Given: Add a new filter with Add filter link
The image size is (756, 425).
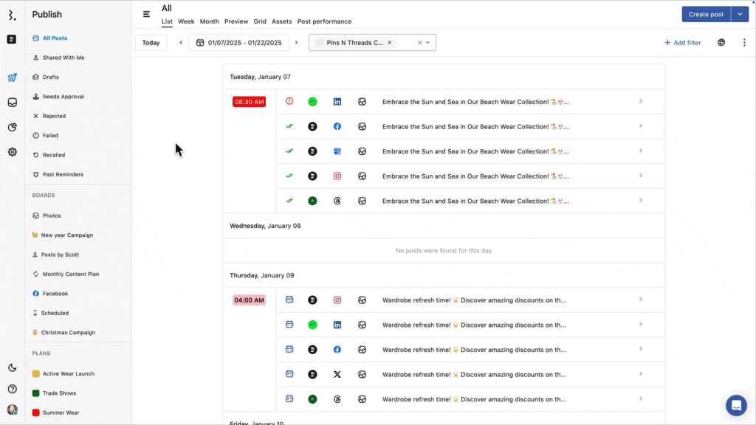Looking at the screenshot, I should point(682,42).
